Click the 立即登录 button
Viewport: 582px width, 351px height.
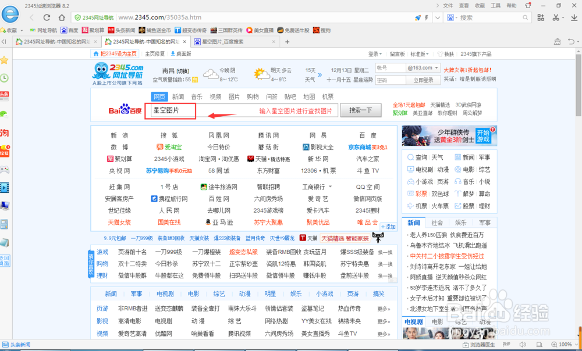424,80
